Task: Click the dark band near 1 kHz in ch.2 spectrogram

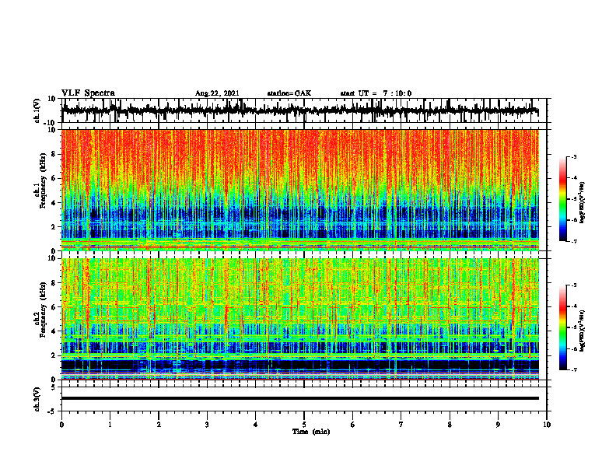Action: coord(299,365)
